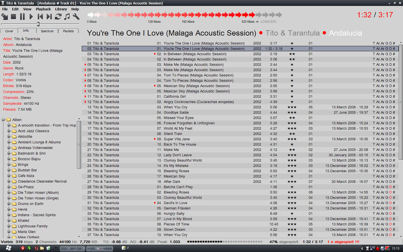Click the Die Toten Hosen (Single) folder icon

coord(14,198)
